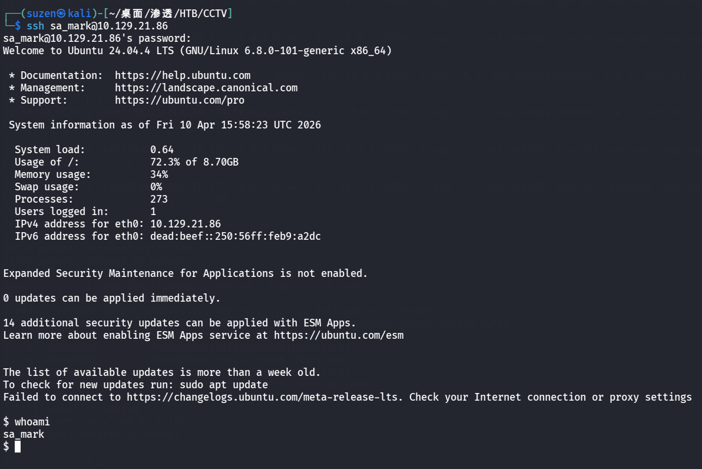Open the landscape.canonical.com management link
The height and width of the screenshot is (469, 702).
(206, 88)
